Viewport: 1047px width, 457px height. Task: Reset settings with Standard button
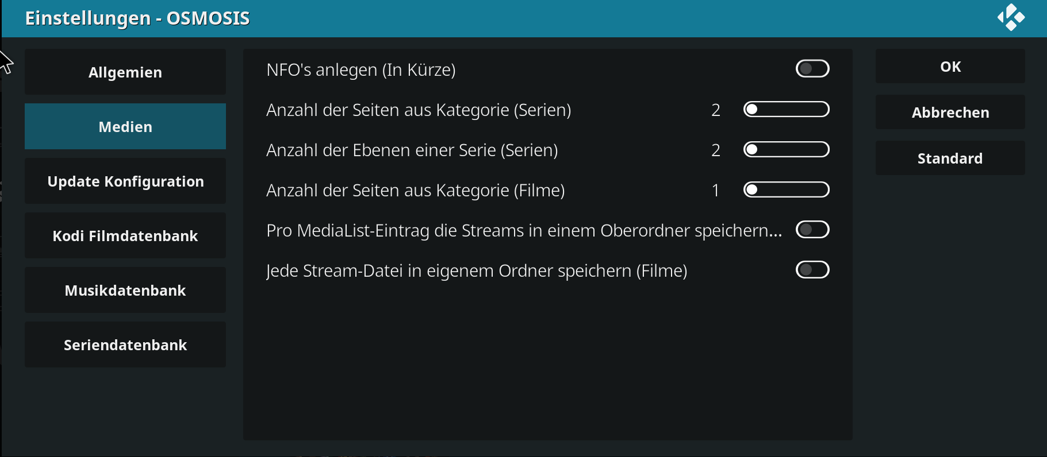coord(950,158)
